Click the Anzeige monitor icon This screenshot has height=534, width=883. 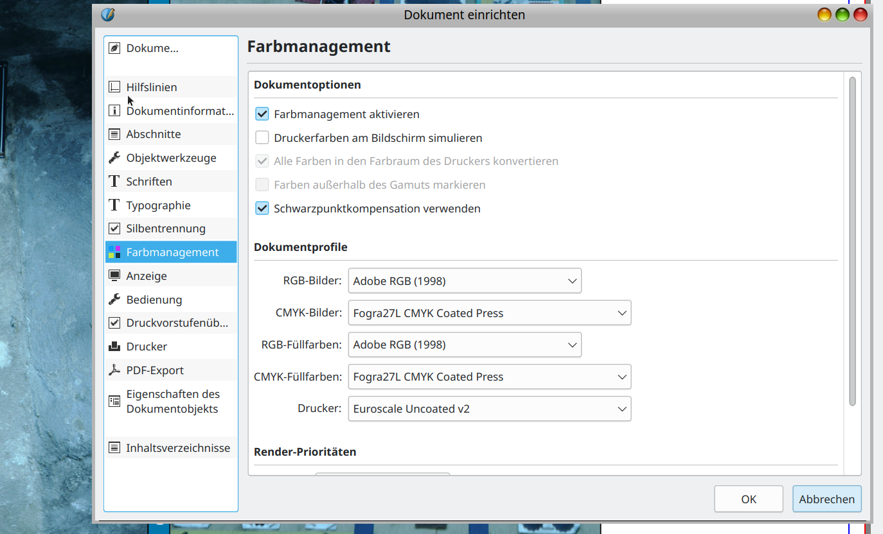(114, 276)
